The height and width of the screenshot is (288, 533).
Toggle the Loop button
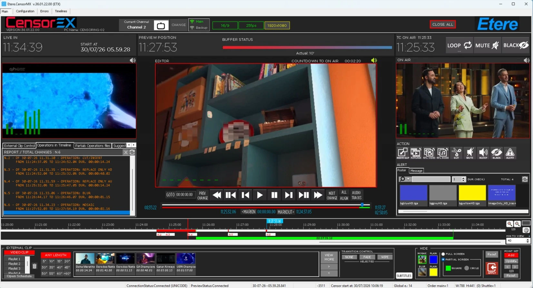(x=459, y=45)
